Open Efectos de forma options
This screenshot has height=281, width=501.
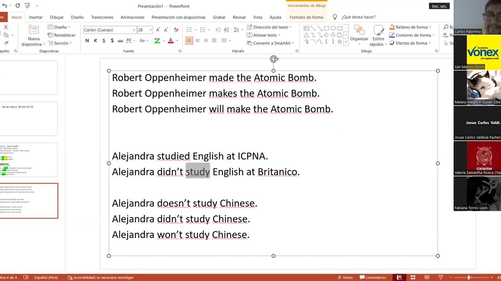click(x=410, y=43)
